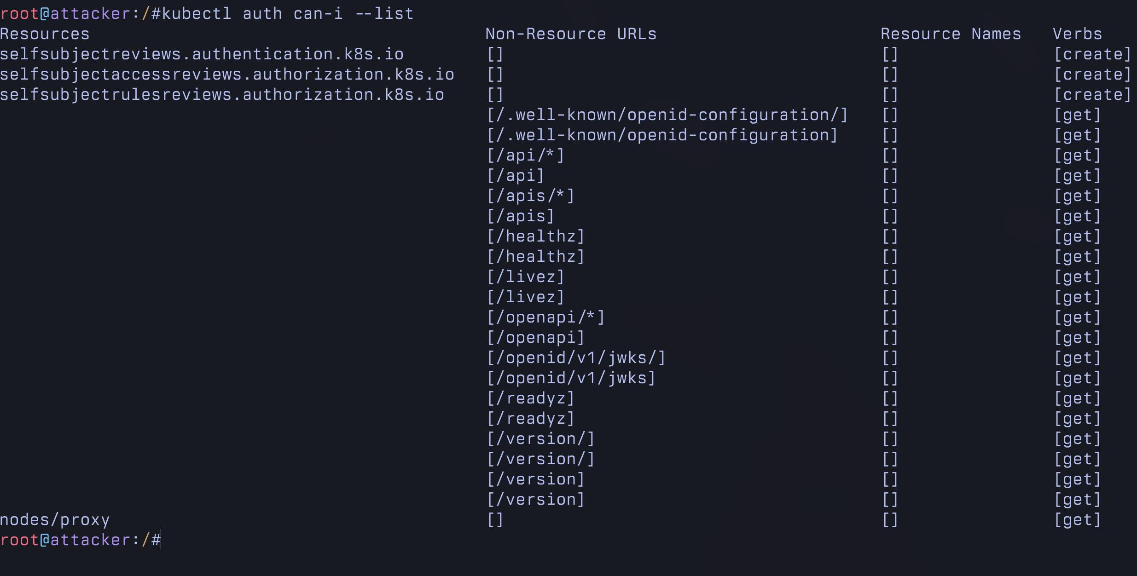The width and height of the screenshot is (1137, 576).
Task: Select selfsubjectaccessreviews.authorization.k8s.io entry
Action: coord(227,75)
